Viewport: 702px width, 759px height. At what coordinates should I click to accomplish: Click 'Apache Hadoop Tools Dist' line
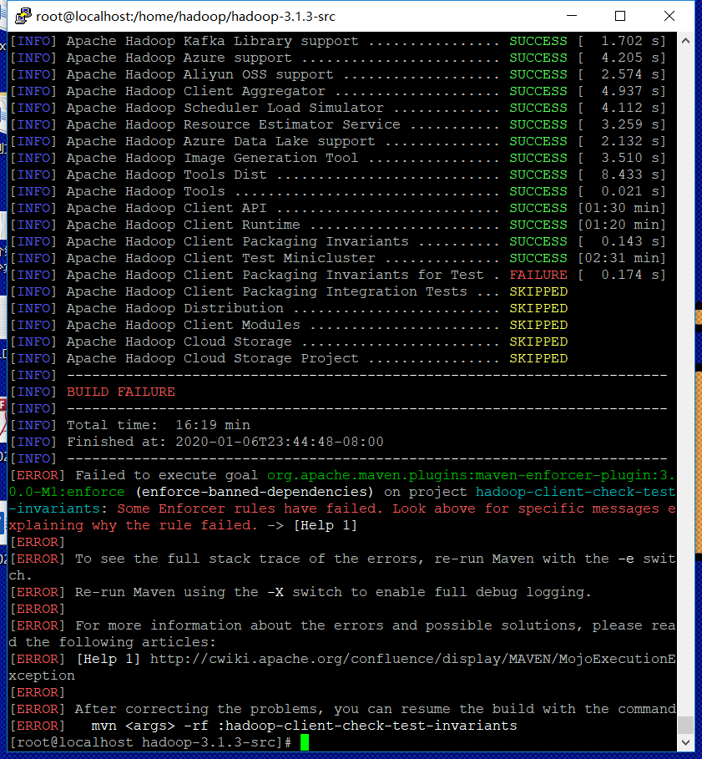point(338,175)
